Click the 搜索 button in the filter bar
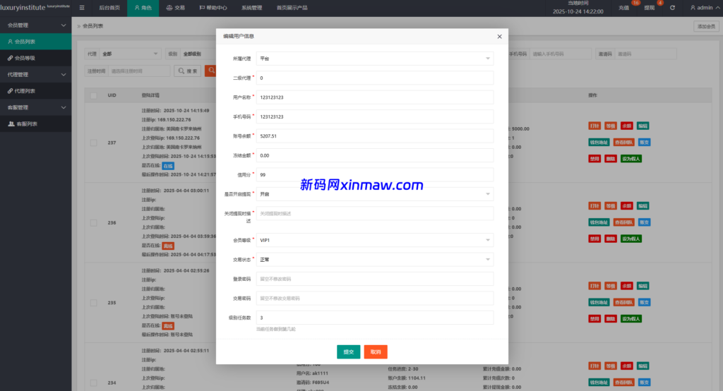This screenshot has height=391, width=723. [x=188, y=71]
